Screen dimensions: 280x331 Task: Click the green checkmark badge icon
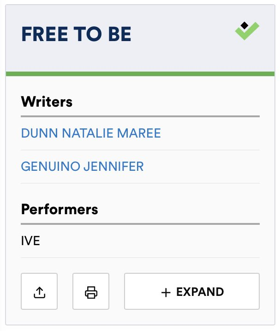[247, 31]
